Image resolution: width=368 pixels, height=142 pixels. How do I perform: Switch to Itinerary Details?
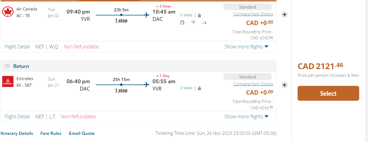[x=17, y=133]
